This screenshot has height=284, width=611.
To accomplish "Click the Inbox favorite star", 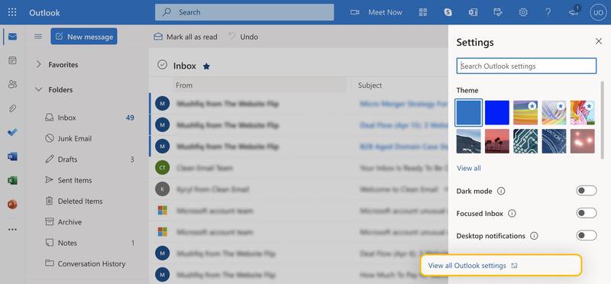I will 206,66.
